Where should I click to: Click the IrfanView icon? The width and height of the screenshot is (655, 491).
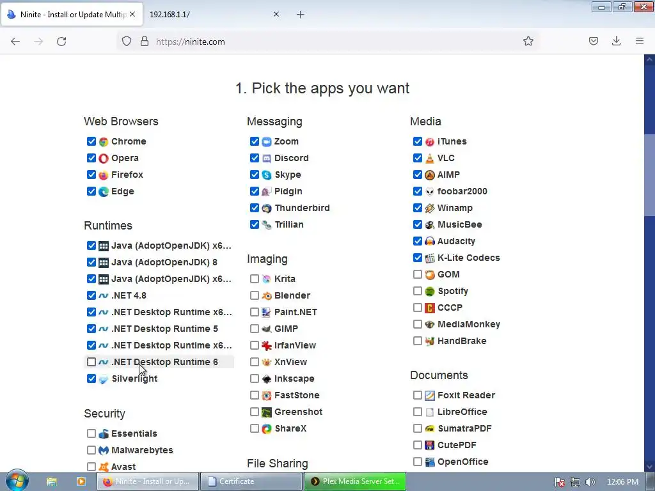point(267,345)
